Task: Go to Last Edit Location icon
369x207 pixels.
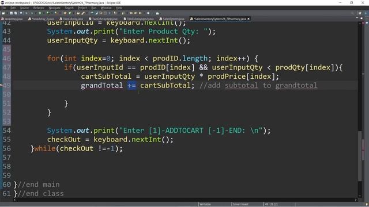Action: (131, 13)
